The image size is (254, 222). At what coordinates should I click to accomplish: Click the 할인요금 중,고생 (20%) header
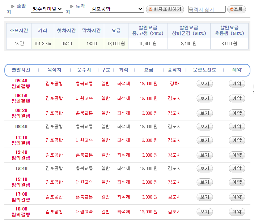tap(148, 31)
